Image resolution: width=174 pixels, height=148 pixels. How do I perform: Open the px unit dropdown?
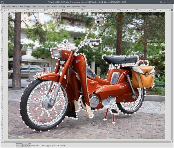pyautogui.click(x=19, y=145)
